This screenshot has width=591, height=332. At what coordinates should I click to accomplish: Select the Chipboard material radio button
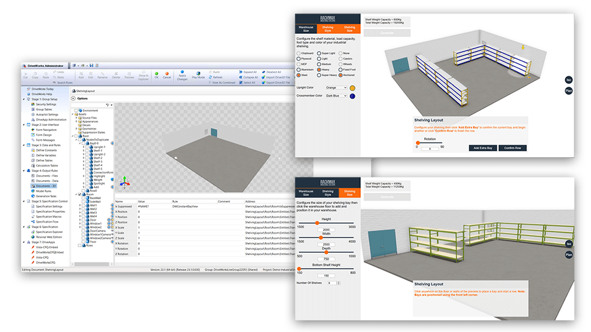click(x=299, y=53)
